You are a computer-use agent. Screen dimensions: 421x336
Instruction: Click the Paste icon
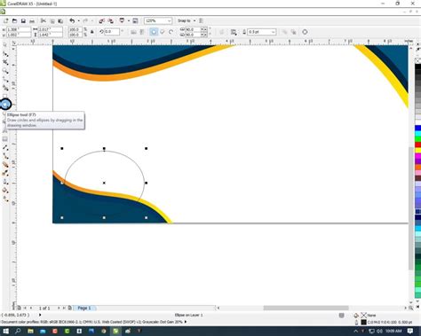pos(60,21)
